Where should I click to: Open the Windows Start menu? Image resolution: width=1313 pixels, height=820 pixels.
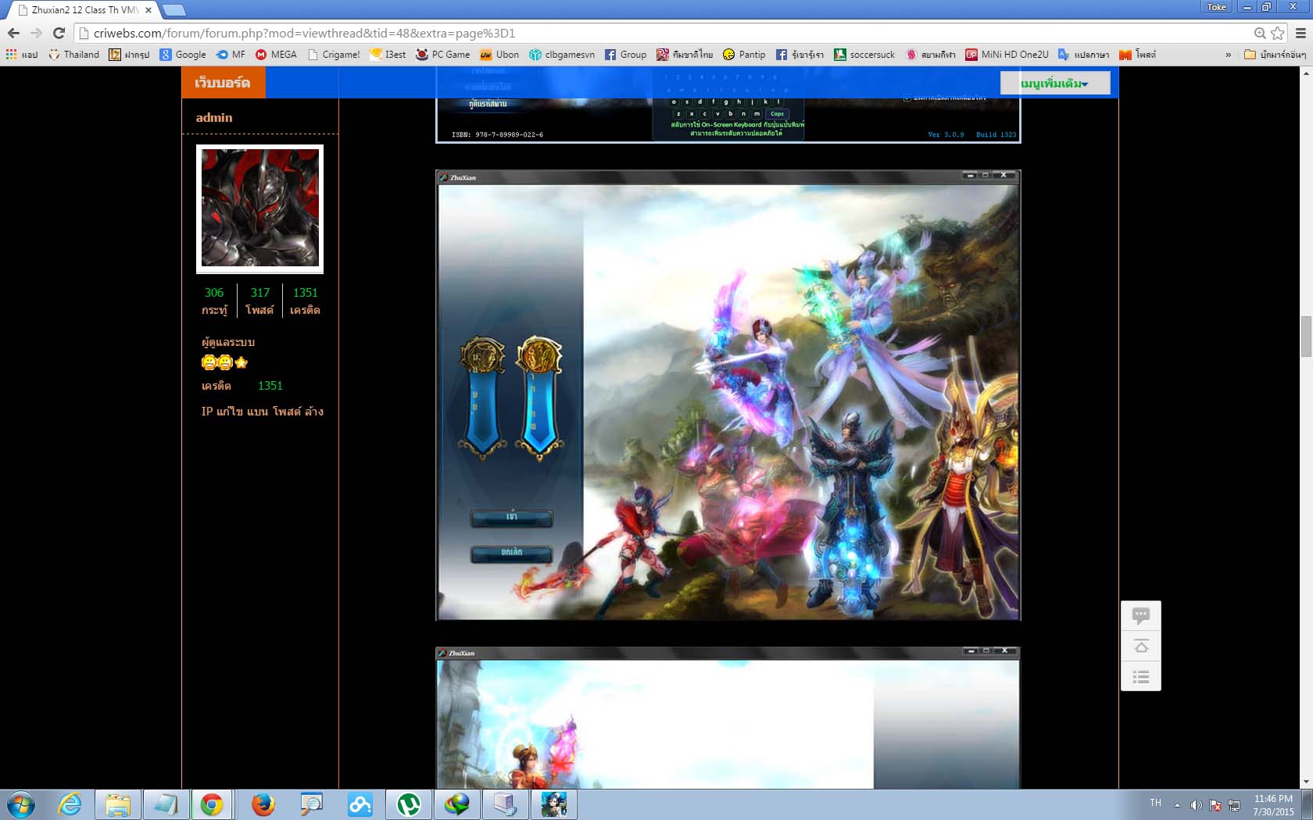pos(20,804)
